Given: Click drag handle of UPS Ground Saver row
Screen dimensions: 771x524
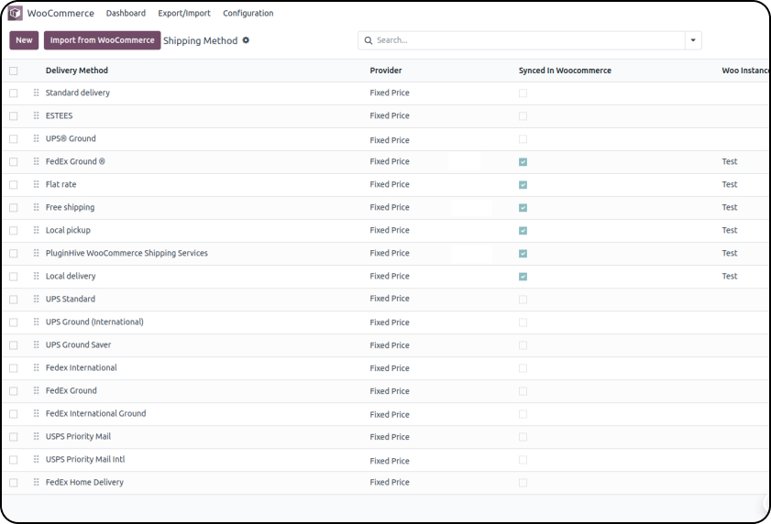Looking at the screenshot, I should tap(37, 344).
